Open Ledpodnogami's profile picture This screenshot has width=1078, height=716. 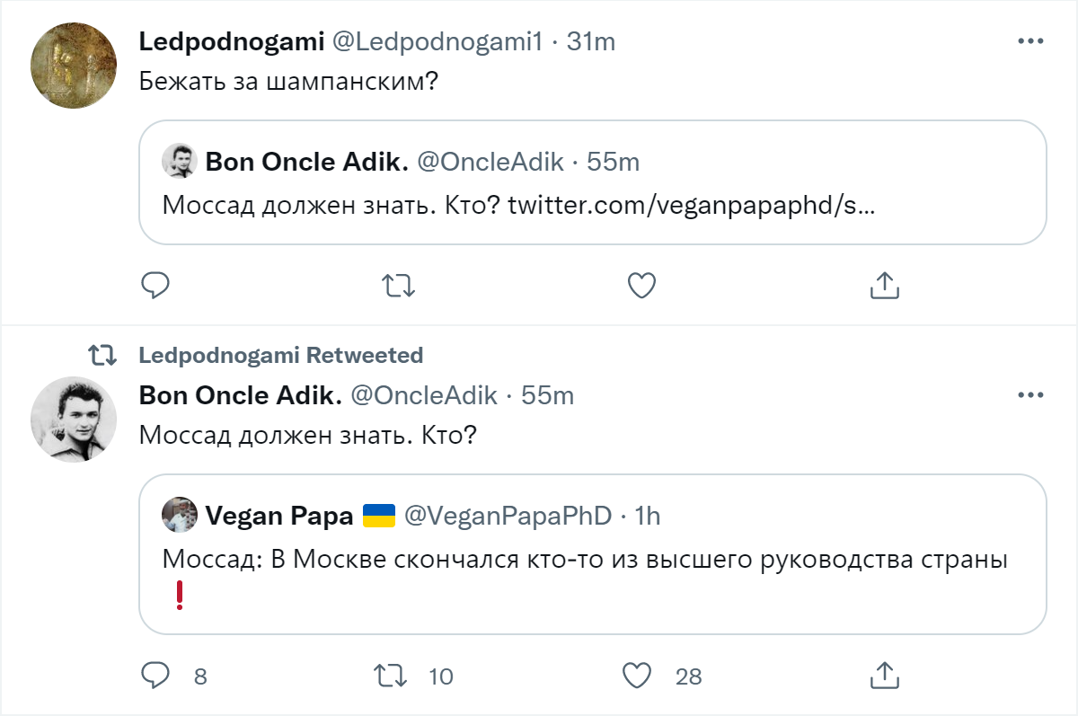(x=74, y=66)
